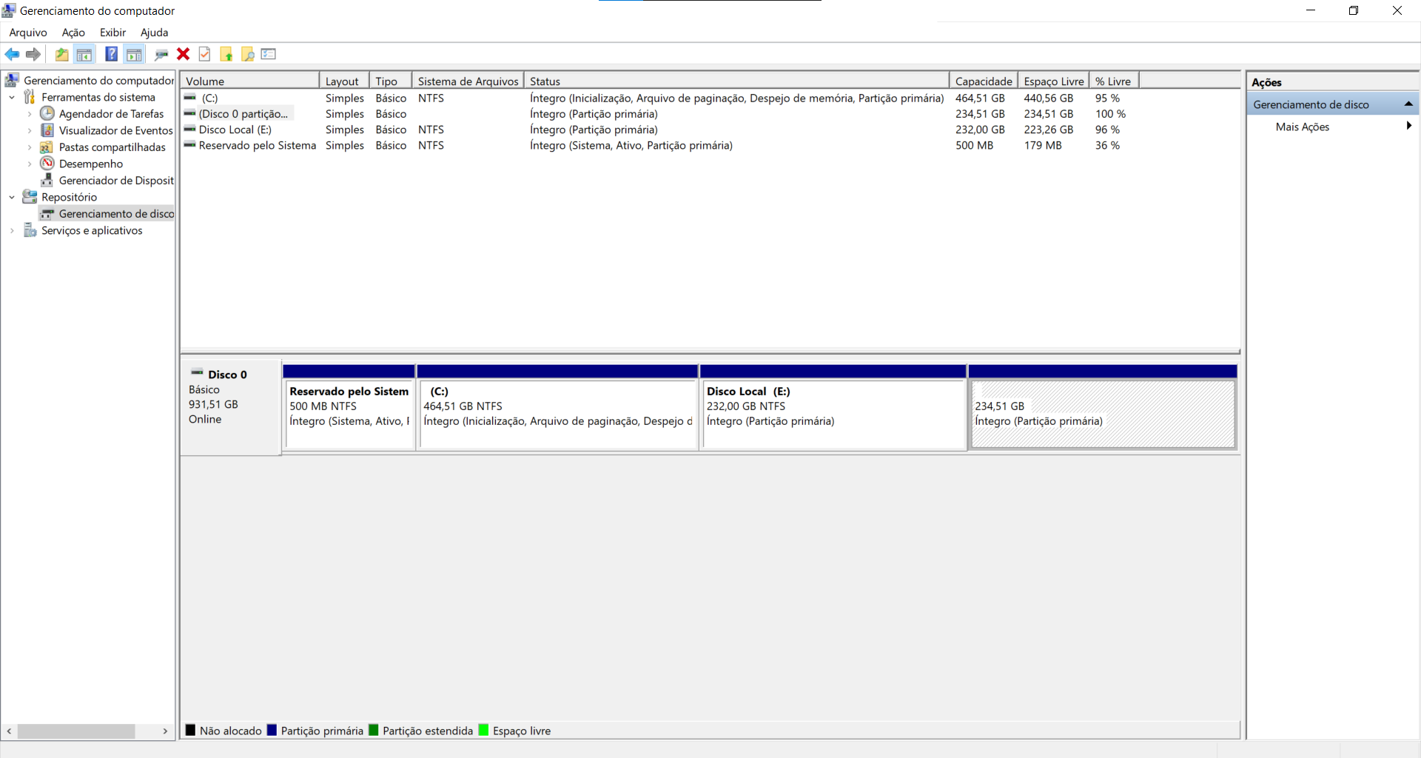Sort by % Livre column header
1421x758 pixels.
(x=1114, y=81)
